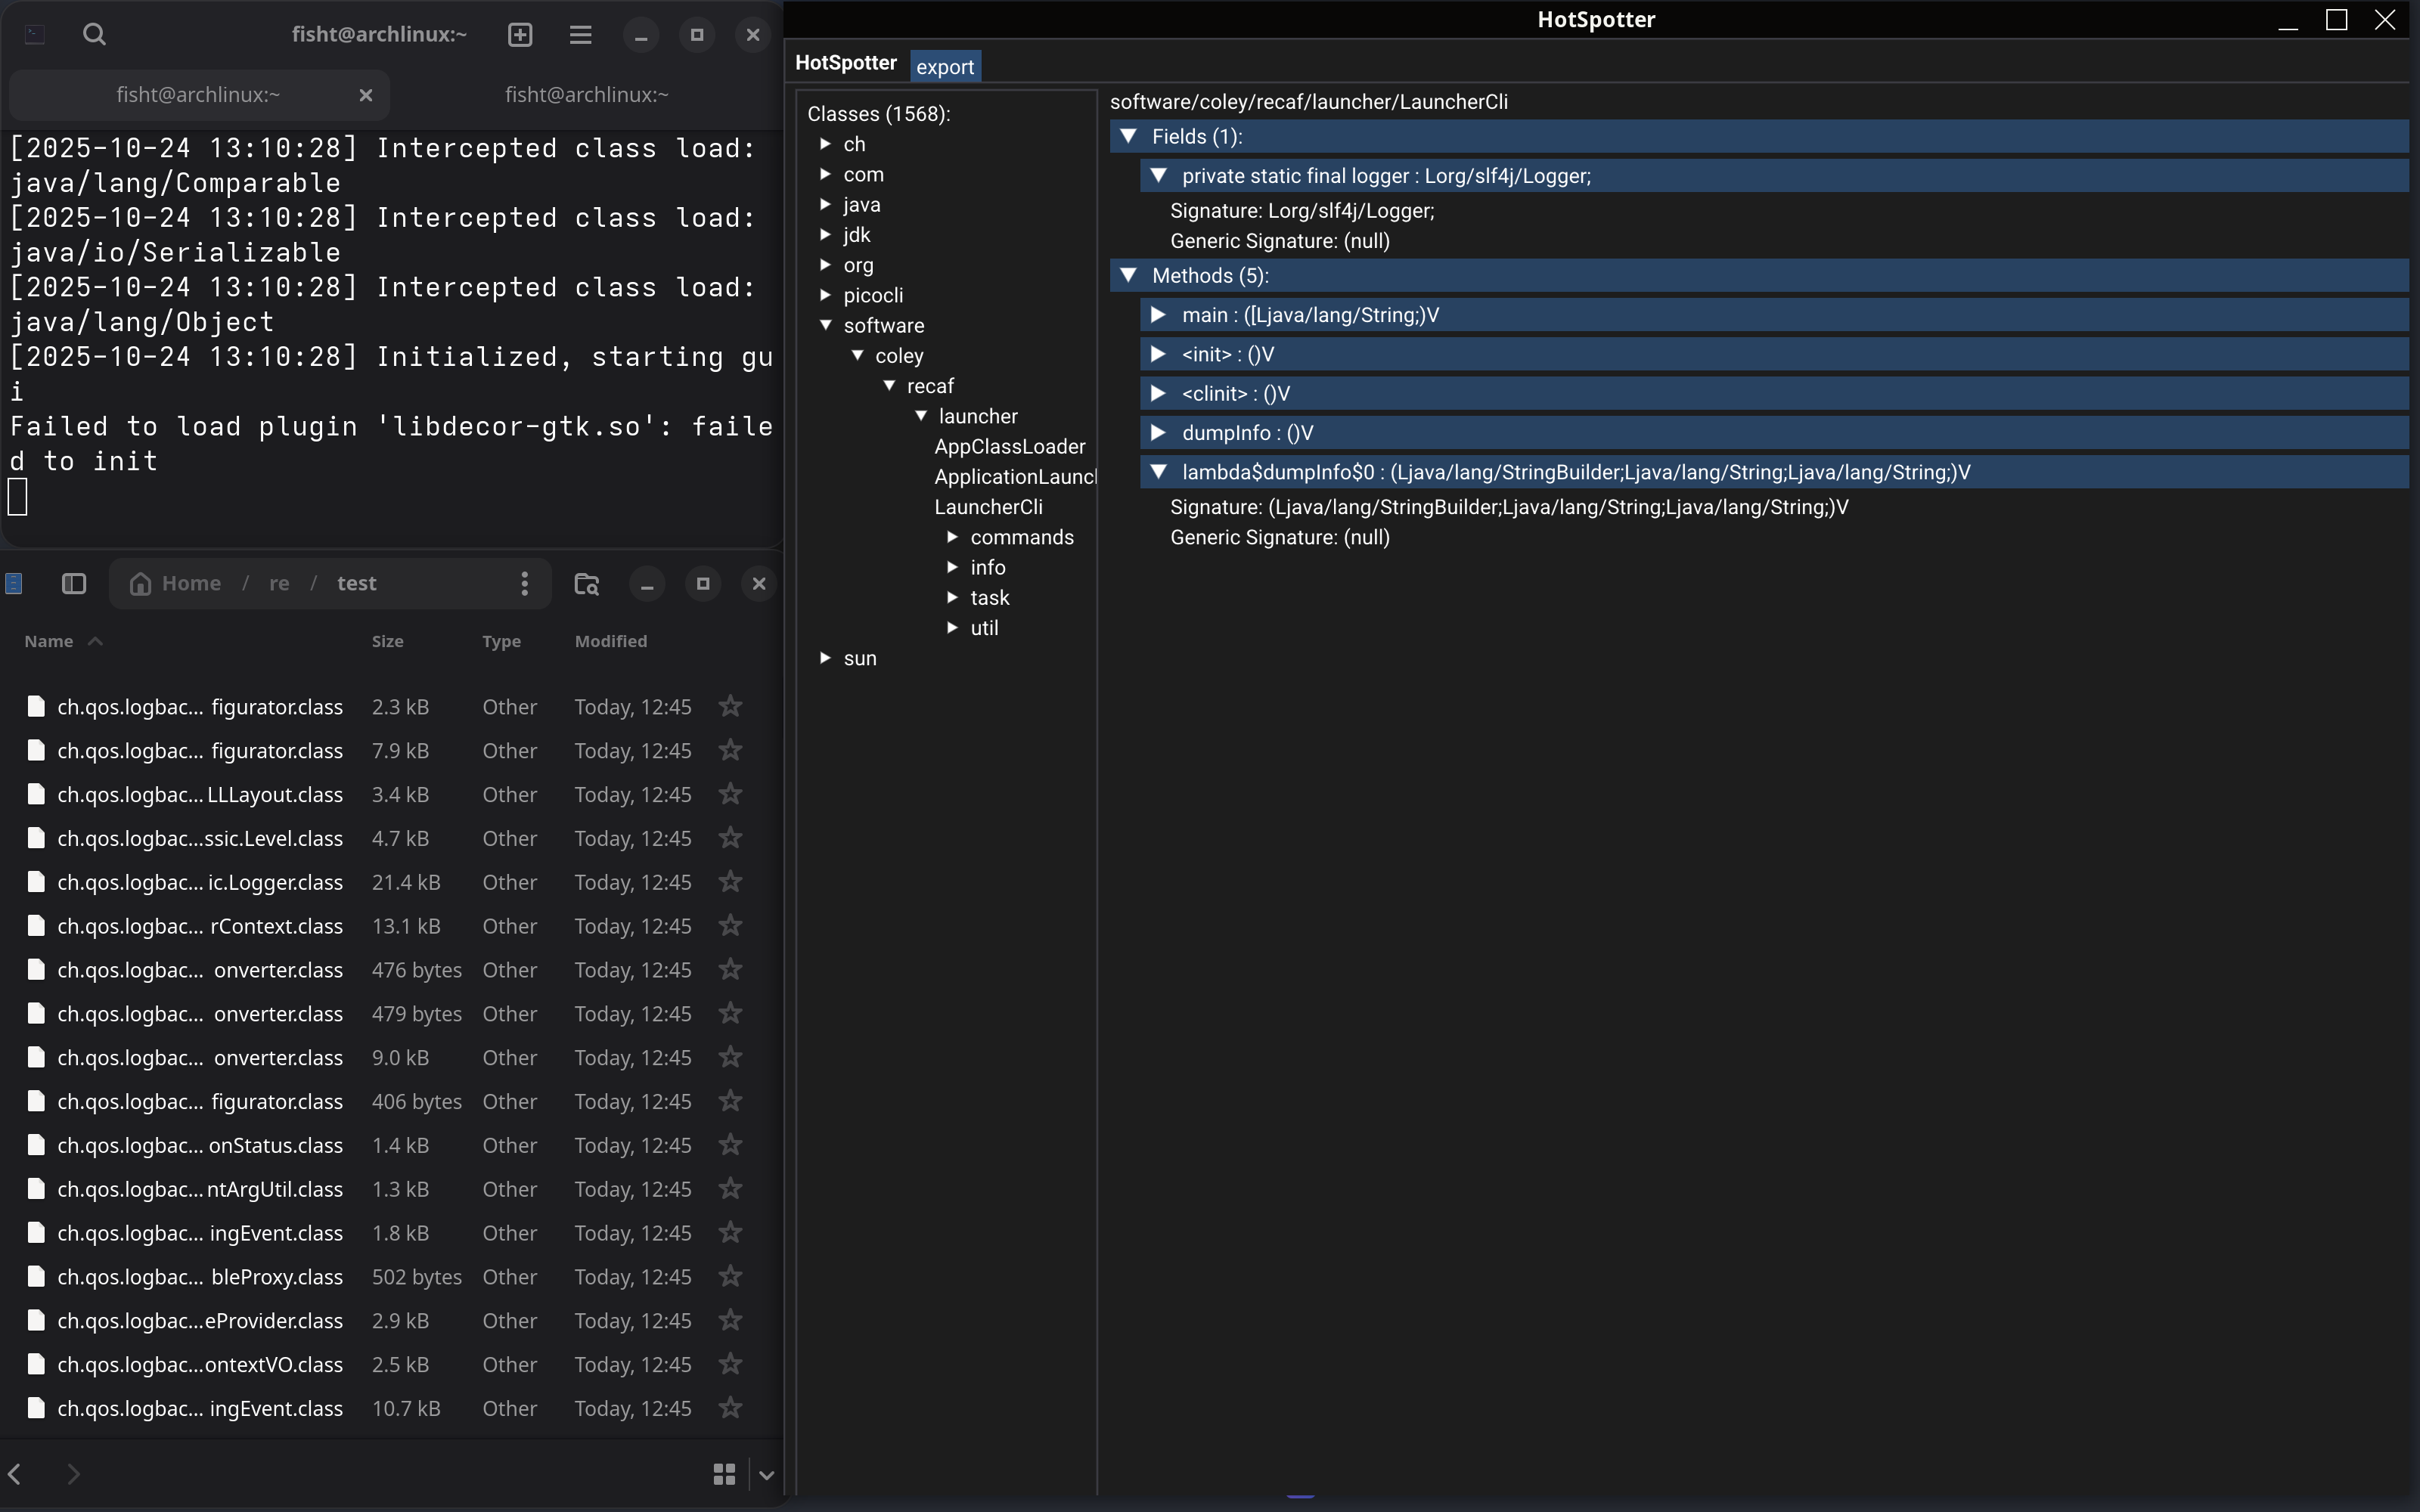Image resolution: width=2420 pixels, height=1512 pixels.
Task: Sort files by Size column
Action: point(387,641)
